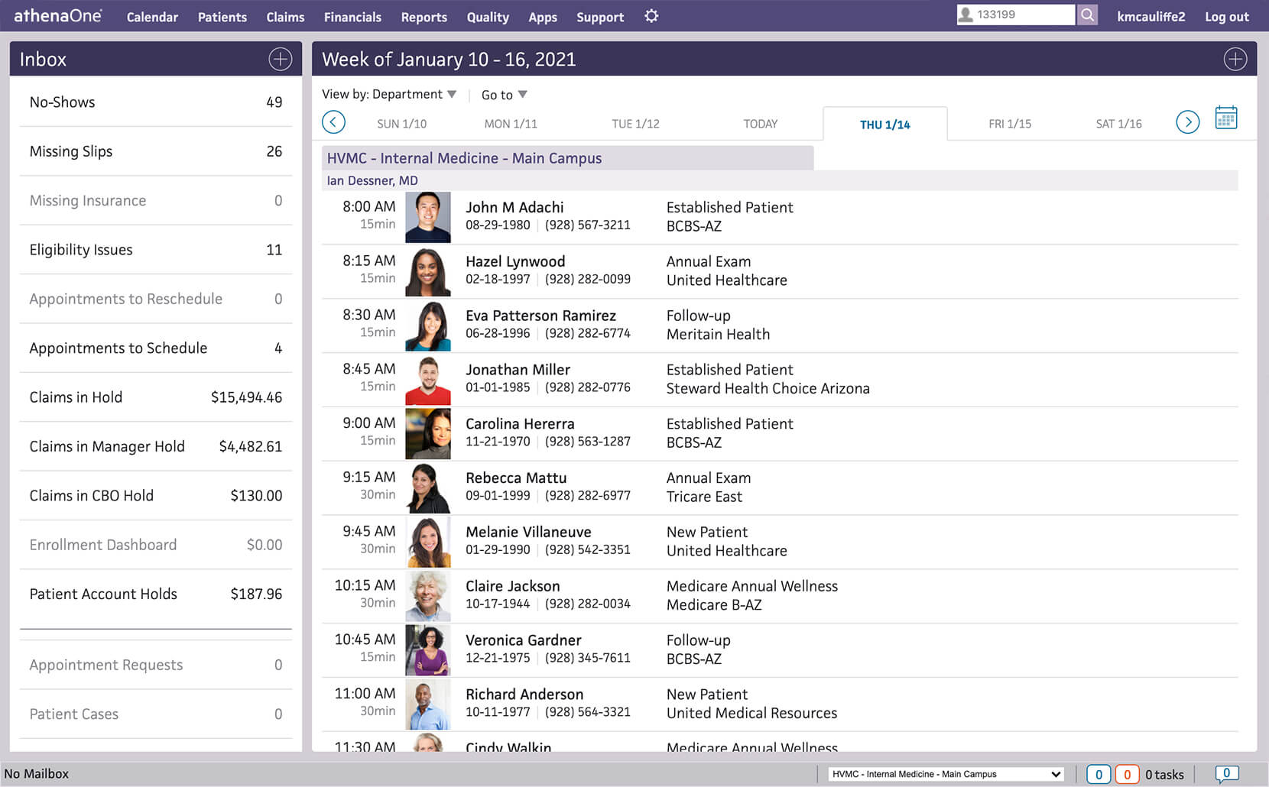Image resolution: width=1269 pixels, height=787 pixels.
Task: Open the calendar picker icon beside SAT 1/16
Action: coord(1226,118)
